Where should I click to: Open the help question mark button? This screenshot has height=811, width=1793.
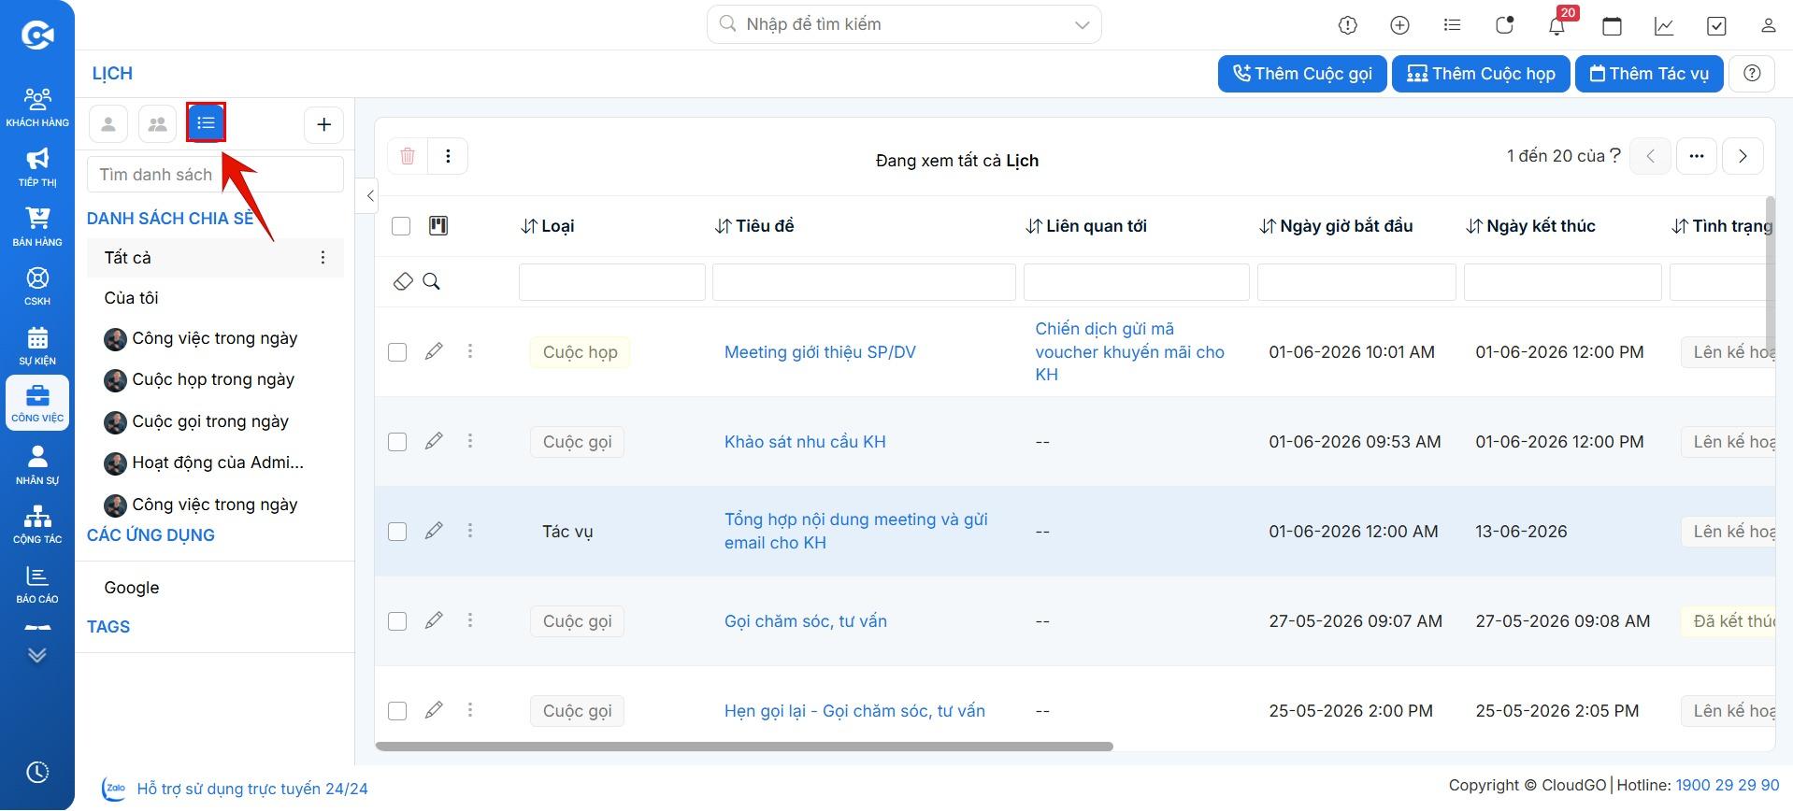[x=1752, y=73]
